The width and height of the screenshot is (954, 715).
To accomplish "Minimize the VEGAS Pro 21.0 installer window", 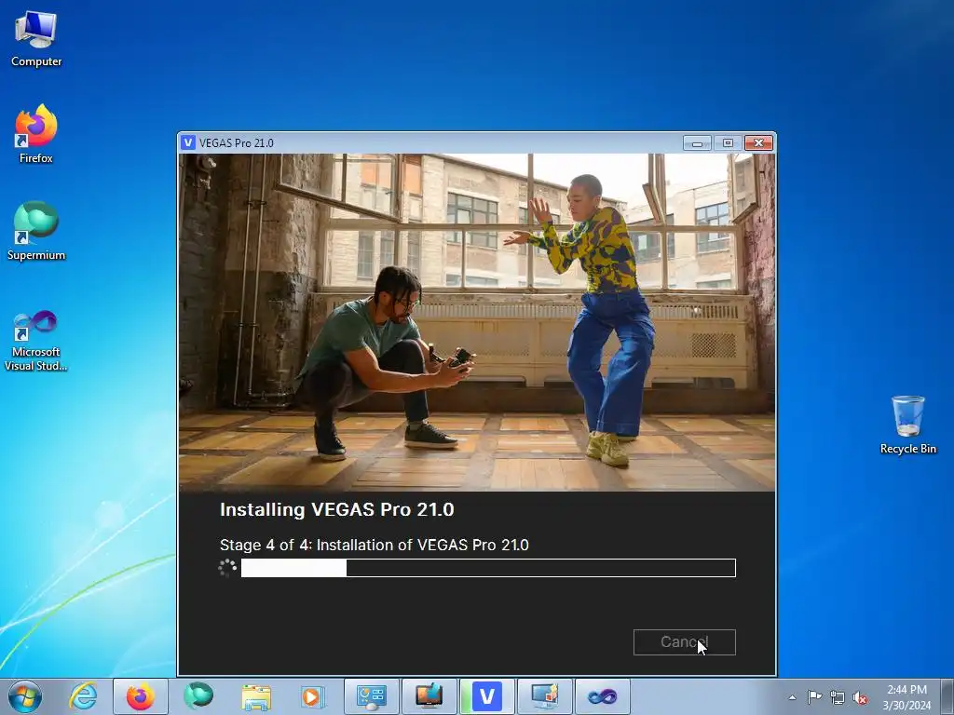I will (x=697, y=142).
